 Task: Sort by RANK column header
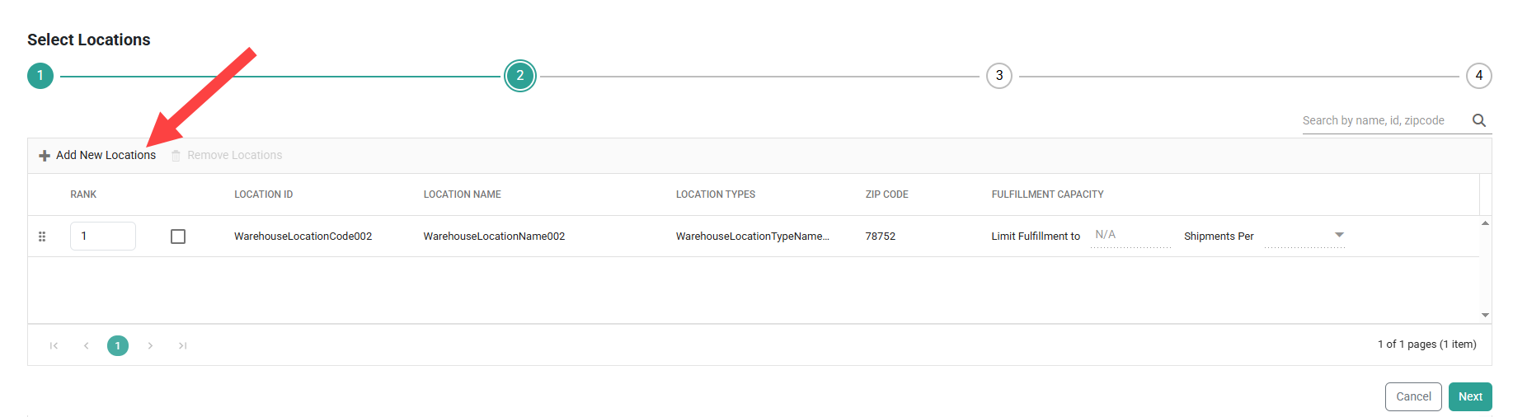coord(83,194)
